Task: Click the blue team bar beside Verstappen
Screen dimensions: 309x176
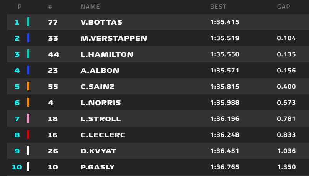Action: click(x=28, y=38)
